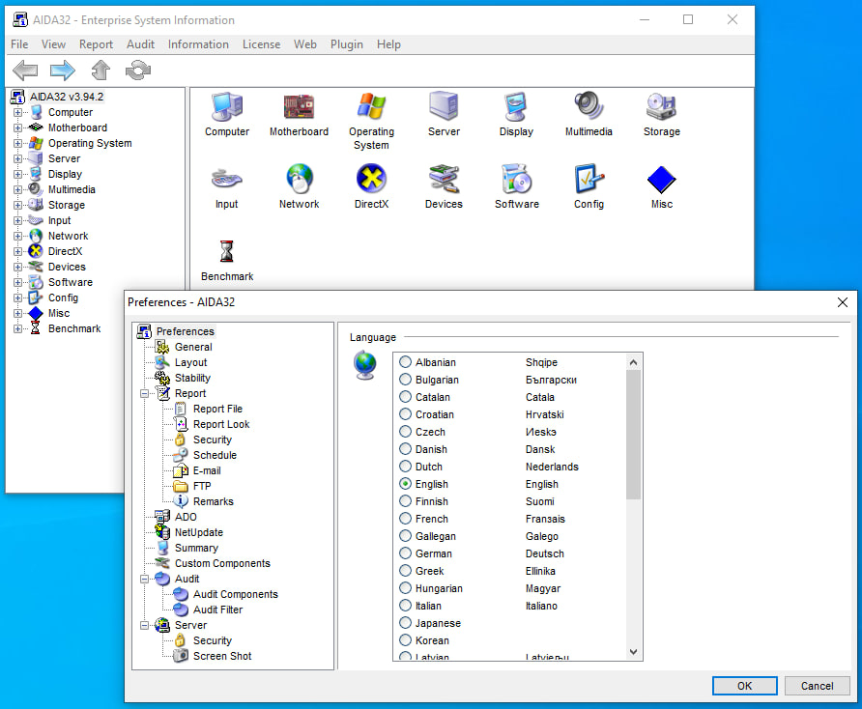Select the French language radio button
Viewport: 862px width, 709px height.
pyautogui.click(x=405, y=519)
